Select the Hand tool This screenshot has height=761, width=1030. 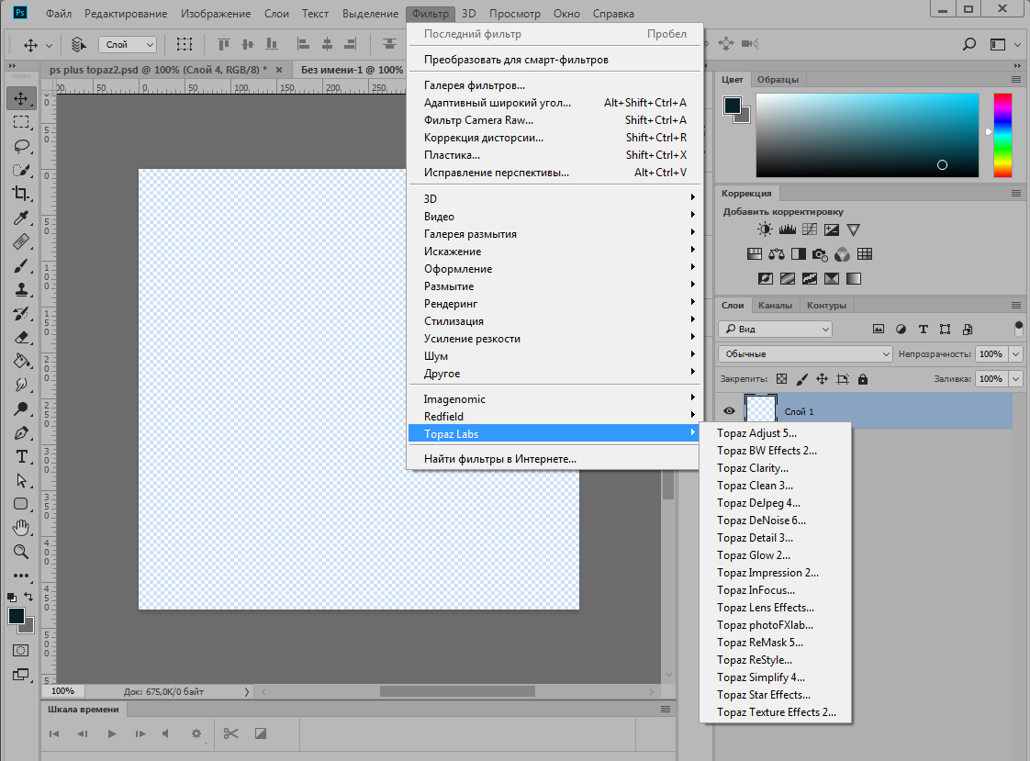[21, 528]
